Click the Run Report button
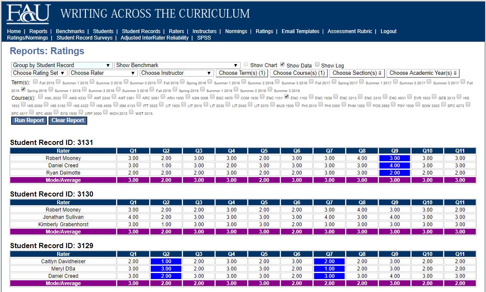The height and width of the screenshot is (292, 486). (x=29, y=120)
